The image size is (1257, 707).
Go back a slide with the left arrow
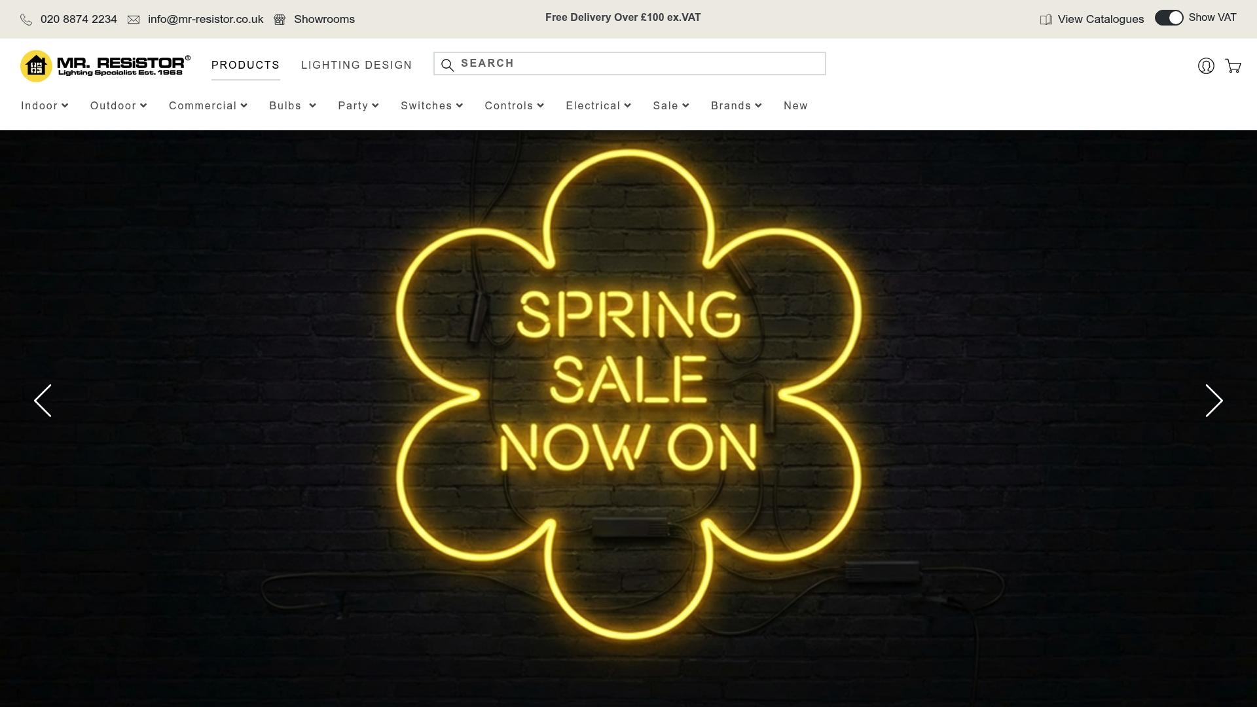42,401
